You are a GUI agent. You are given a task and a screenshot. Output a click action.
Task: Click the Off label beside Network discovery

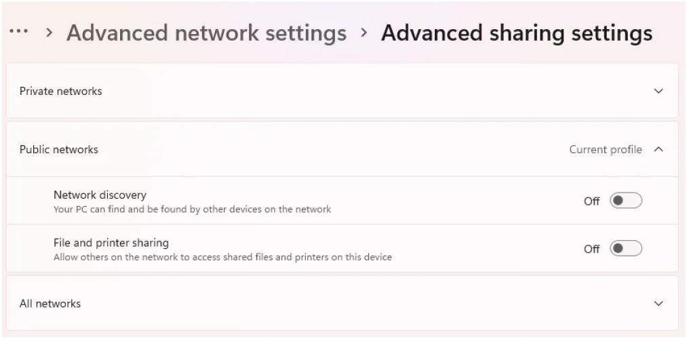pyautogui.click(x=591, y=201)
